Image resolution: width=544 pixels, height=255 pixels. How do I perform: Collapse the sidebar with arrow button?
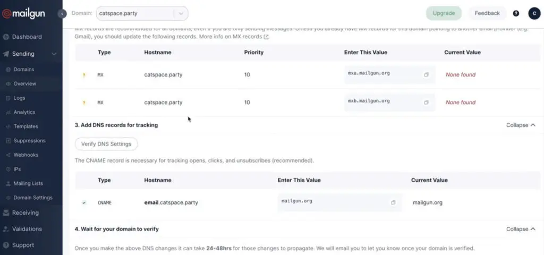63,13
